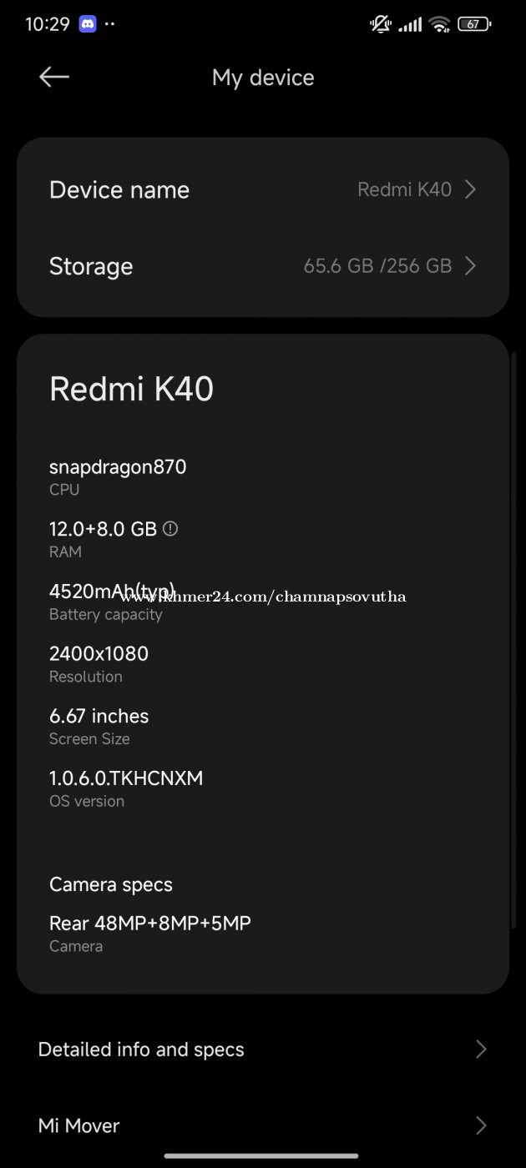Tap the more notifications dots icon
Screen dimensions: 526x1168
pos(109,24)
